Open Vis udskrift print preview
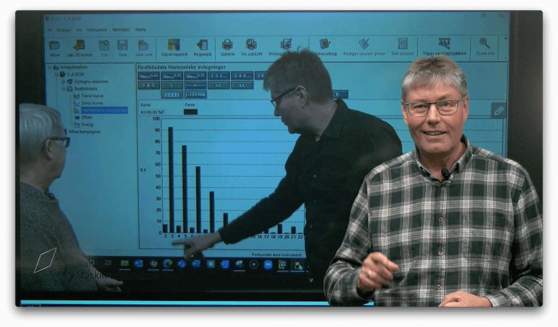Image resolution: width=558 pixels, height=327 pixels. coord(252,46)
